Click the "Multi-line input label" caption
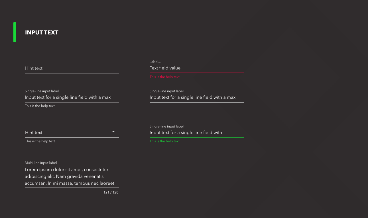 41,163
